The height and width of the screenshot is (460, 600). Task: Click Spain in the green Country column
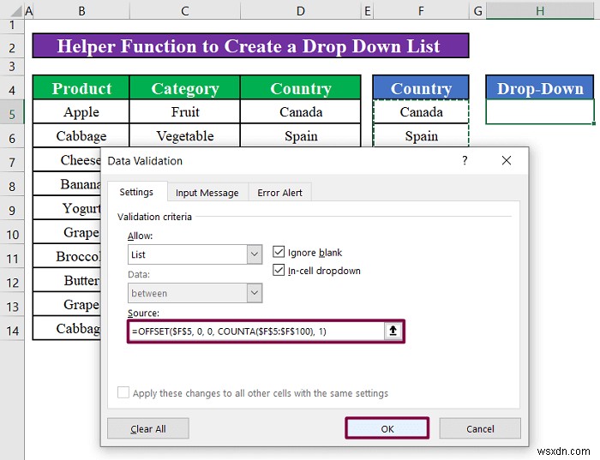click(x=301, y=135)
